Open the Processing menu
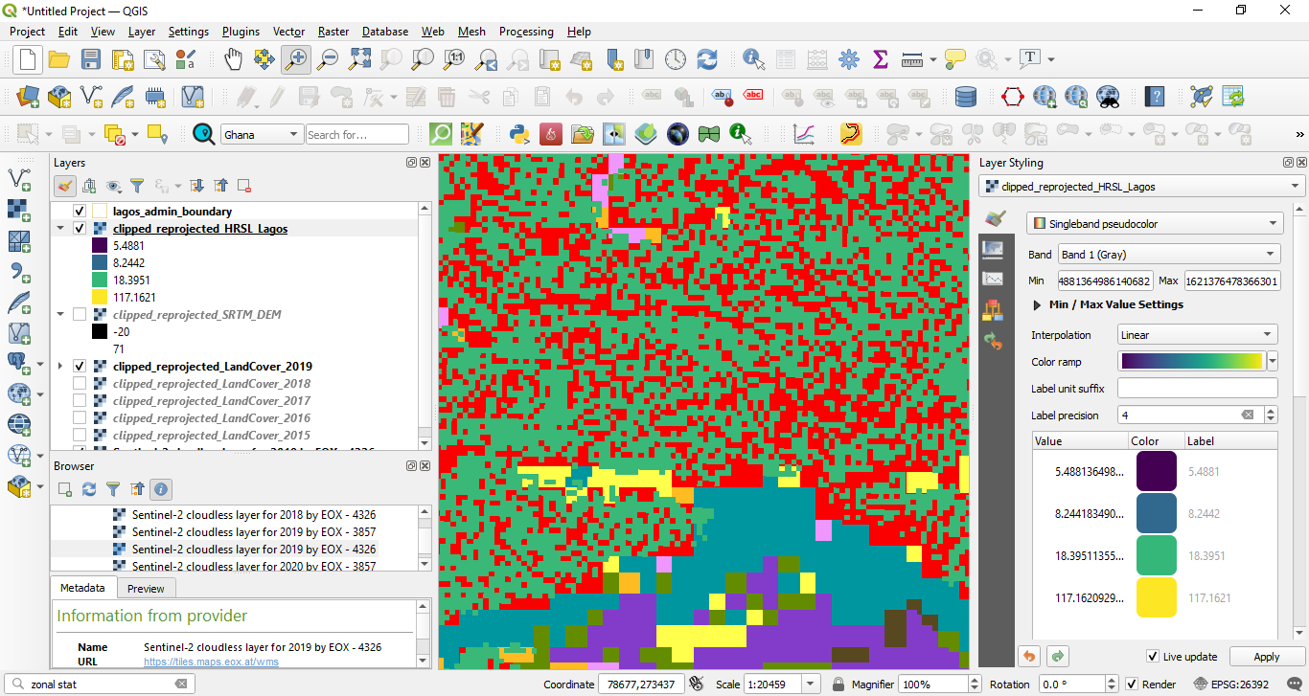1309x696 pixels. point(526,32)
